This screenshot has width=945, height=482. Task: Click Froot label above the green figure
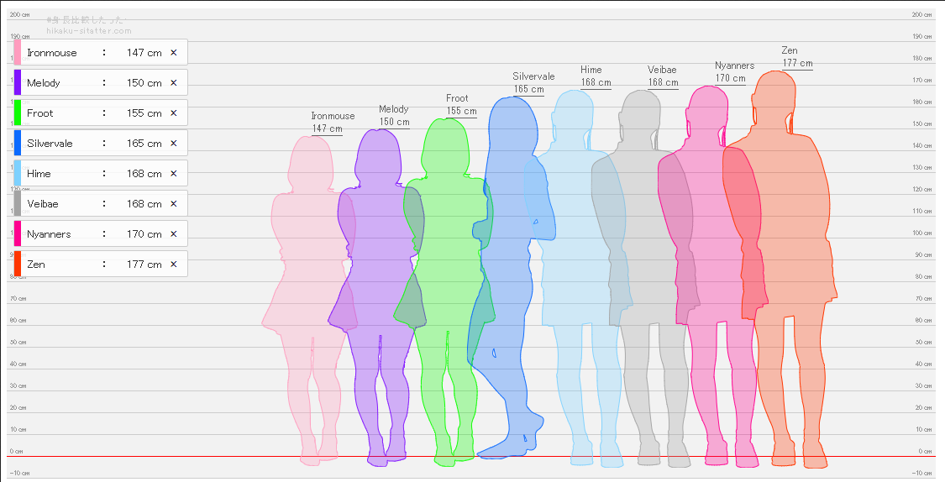pos(457,98)
